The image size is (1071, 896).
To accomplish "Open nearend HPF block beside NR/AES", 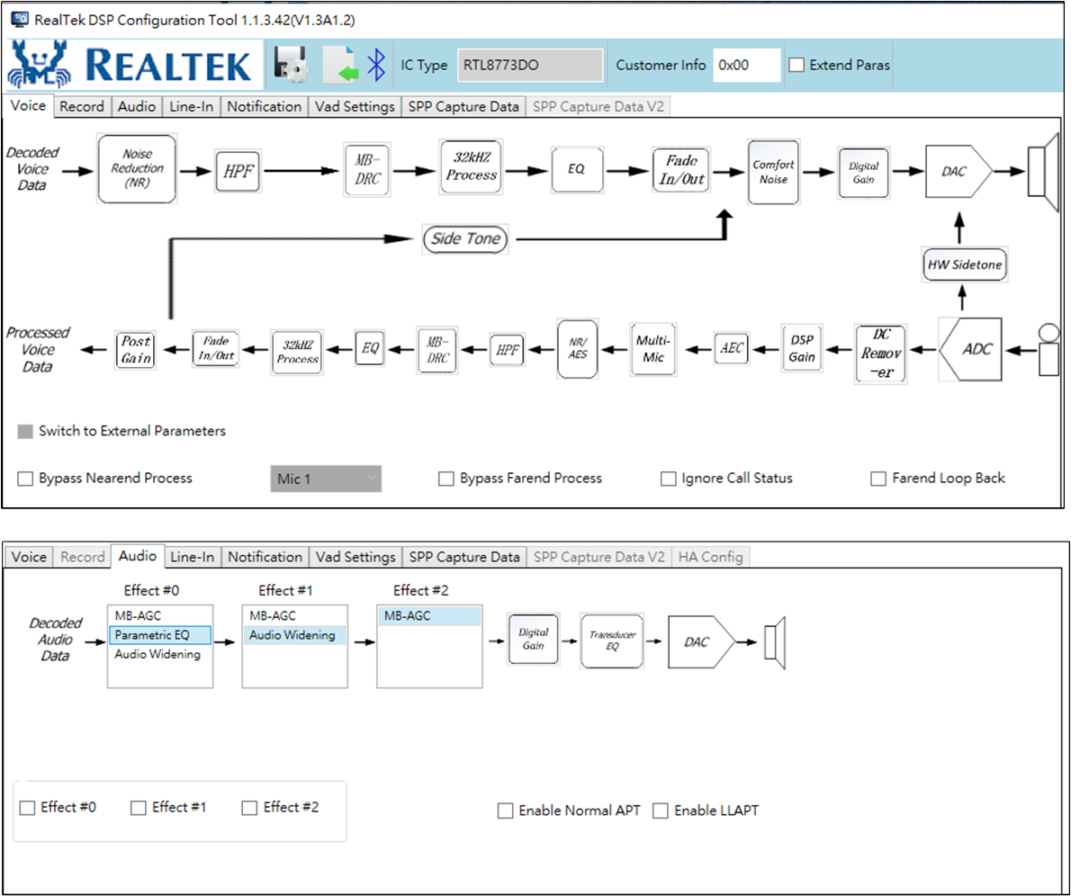I will coord(508,350).
